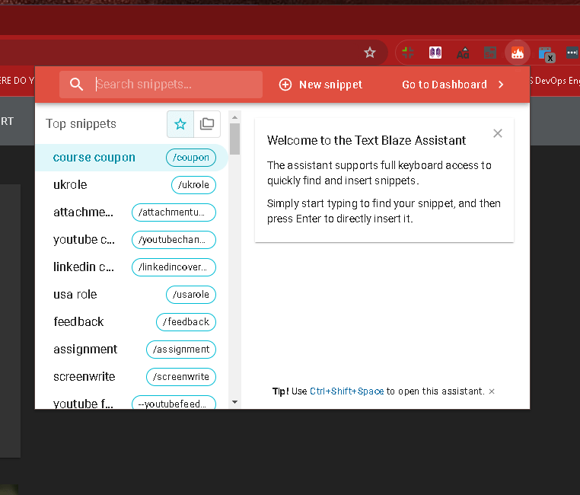Bookmark this page with the star icon

point(369,53)
